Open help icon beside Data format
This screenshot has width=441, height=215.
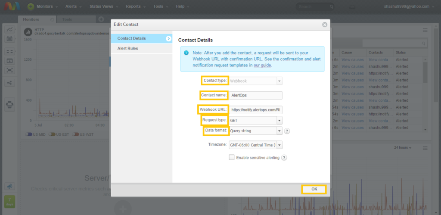287,131
